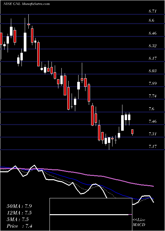Click the 7.6 price axis label
Viewport: 165px width, 231px height.
click(151, 109)
